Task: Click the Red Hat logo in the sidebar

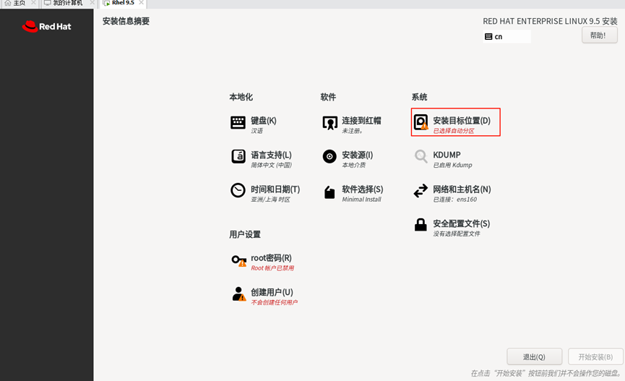Action: [47, 26]
